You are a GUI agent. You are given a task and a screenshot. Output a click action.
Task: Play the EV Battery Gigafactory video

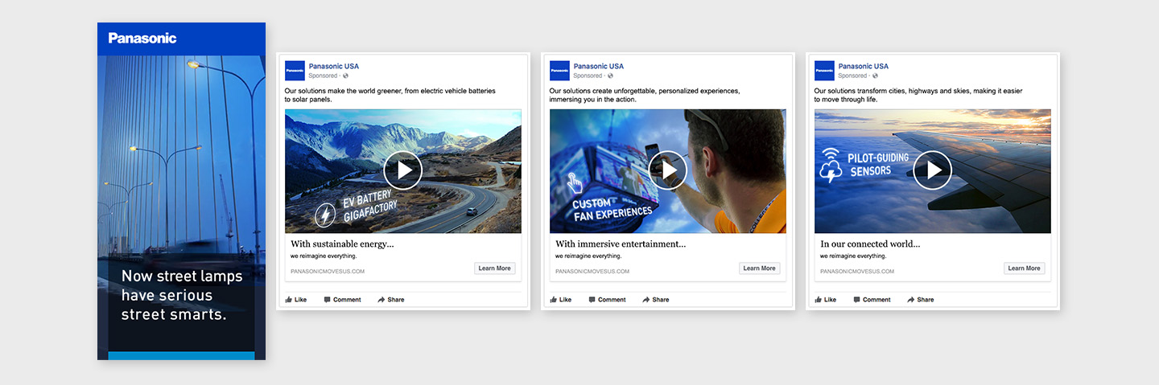[403, 170]
